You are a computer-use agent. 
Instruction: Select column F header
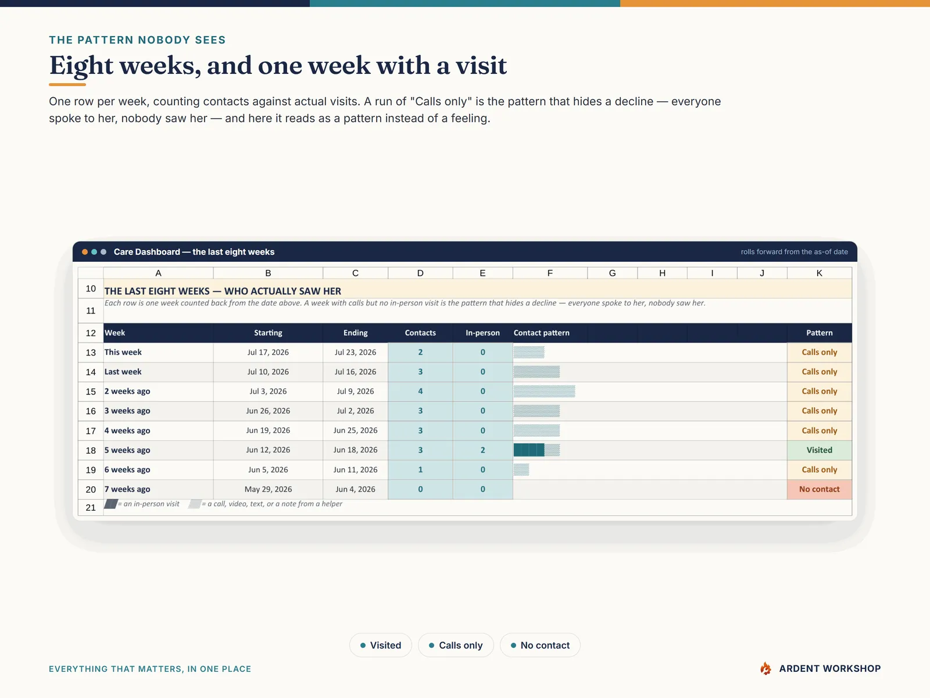[x=550, y=273]
